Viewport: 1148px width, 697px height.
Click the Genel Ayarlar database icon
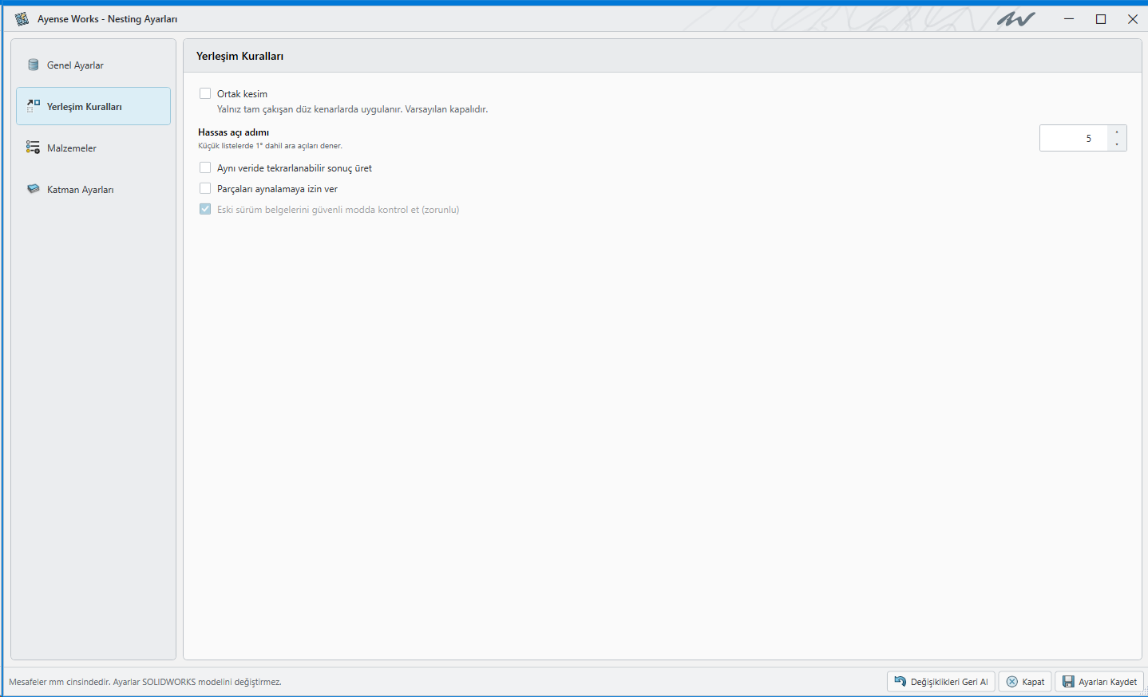point(33,65)
